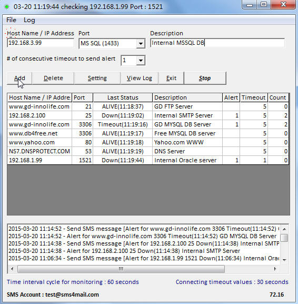Screen dimensions: 298x304
Task: Click the Delete button
Action: click(x=53, y=78)
